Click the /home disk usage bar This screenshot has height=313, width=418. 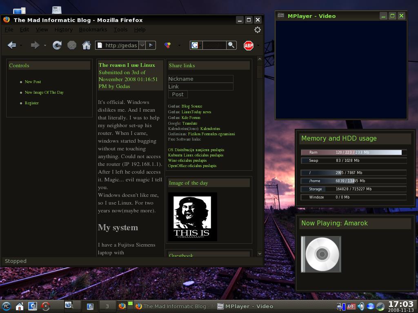(354, 181)
